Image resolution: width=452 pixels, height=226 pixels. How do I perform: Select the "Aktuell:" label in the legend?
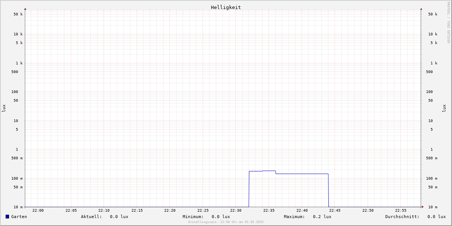coord(92,217)
